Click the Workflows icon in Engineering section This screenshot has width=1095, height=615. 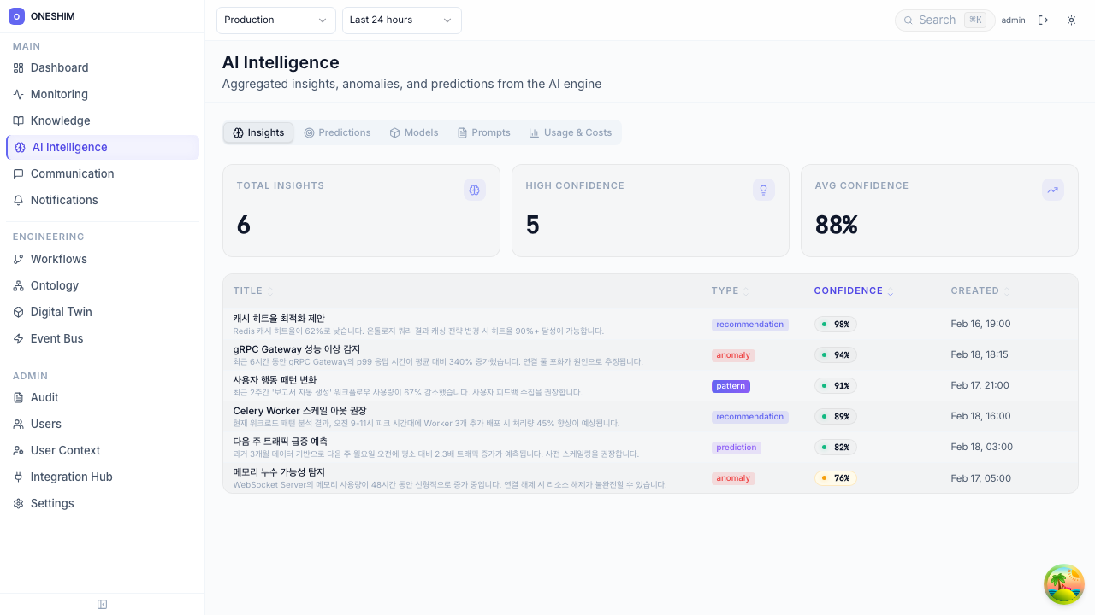(x=18, y=259)
